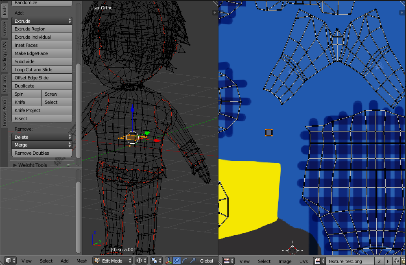This screenshot has height=265, width=406.
Task: Select the highlighted UV face square
Action: pyautogui.click(x=269, y=133)
